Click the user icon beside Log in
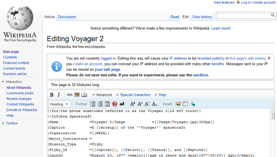 [238, 2]
